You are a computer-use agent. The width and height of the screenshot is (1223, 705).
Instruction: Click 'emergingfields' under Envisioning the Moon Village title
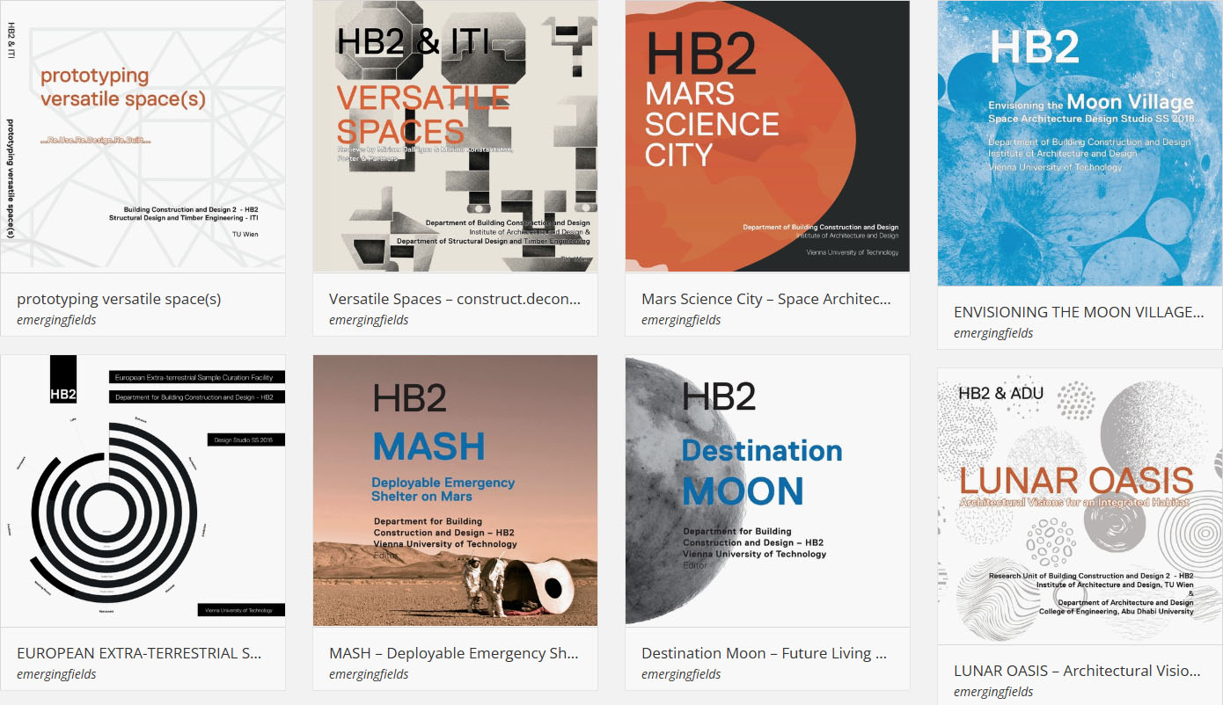[x=993, y=333]
